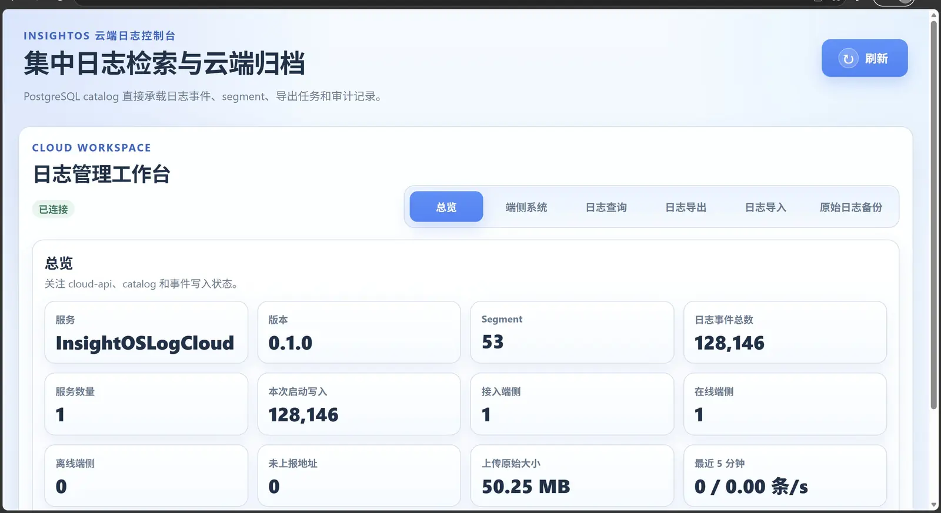Click the scrollbar up arrow
The image size is (941, 513).
coord(933,15)
